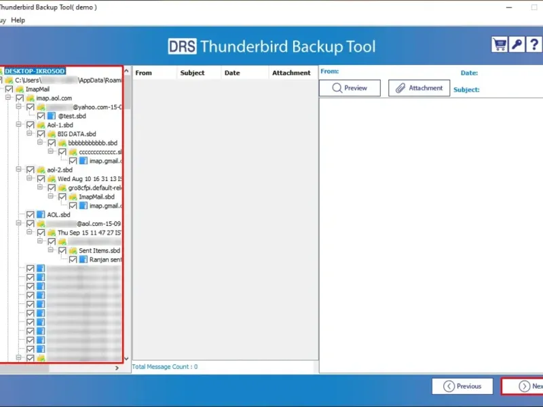Toggle the Aol-1.sbd checkbox
The width and height of the screenshot is (543, 407).
click(31, 125)
